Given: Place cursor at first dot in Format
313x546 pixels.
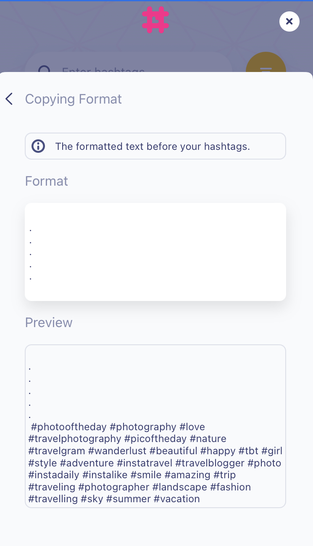Looking at the screenshot, I should pos(31,229).
